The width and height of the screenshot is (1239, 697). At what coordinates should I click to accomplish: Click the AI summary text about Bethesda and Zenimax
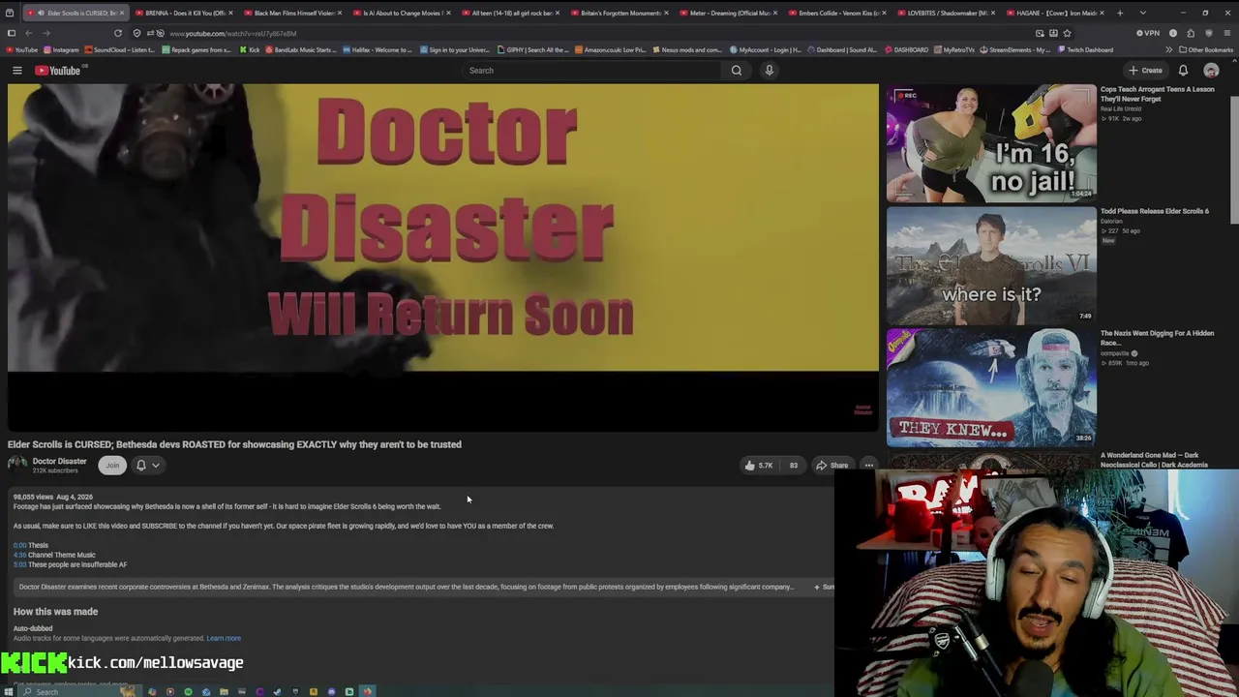click(406, 587)
